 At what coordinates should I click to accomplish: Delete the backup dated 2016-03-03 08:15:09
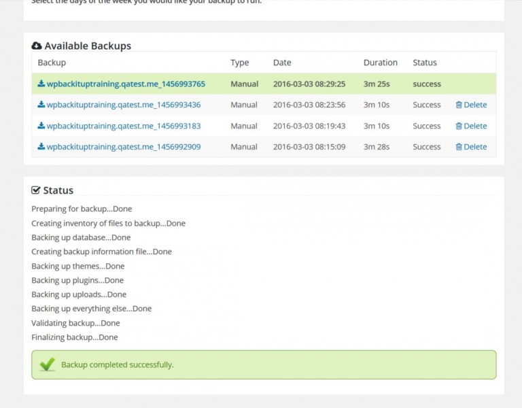(x=471, y=147)
